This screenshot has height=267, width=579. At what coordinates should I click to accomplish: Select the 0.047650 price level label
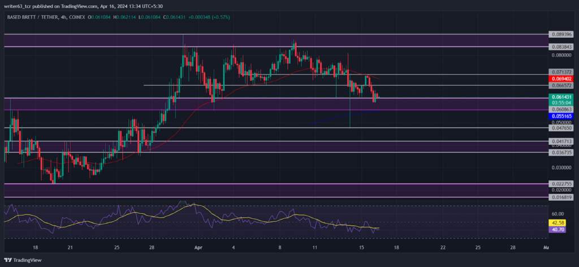point(562,128)
